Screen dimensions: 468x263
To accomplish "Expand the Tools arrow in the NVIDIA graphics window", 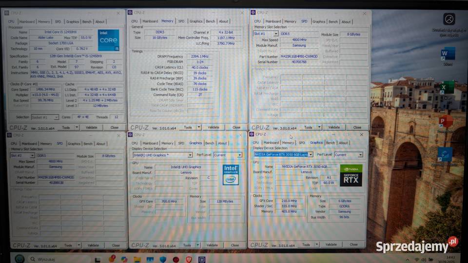I will 317,244.
